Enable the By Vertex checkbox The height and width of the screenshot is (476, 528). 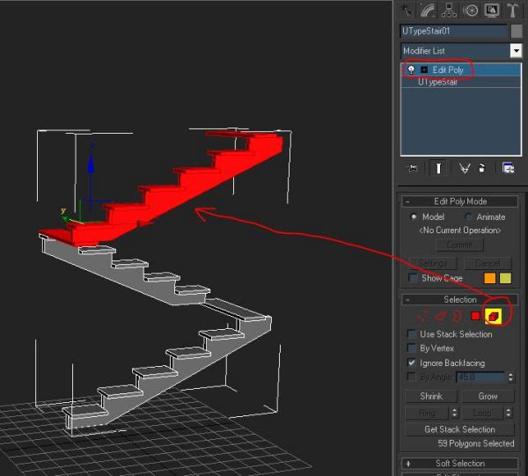pyautogui.click(x=412, y=348)
